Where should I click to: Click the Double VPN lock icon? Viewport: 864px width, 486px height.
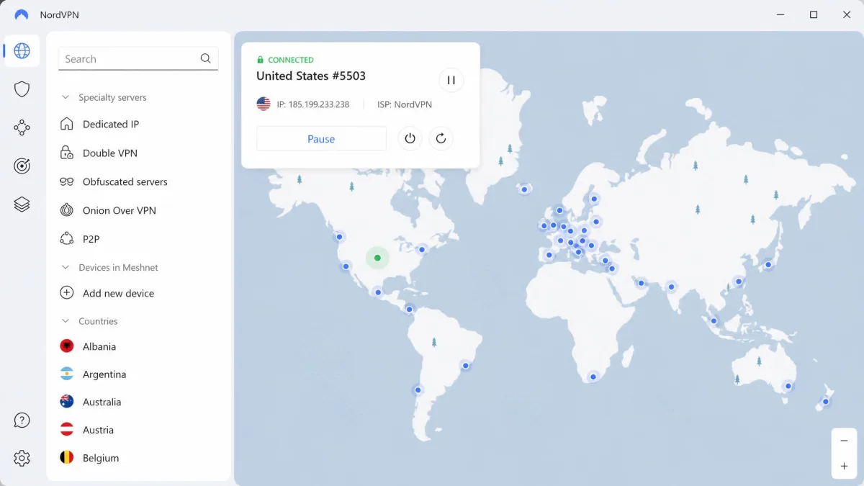tap(67, 153)
